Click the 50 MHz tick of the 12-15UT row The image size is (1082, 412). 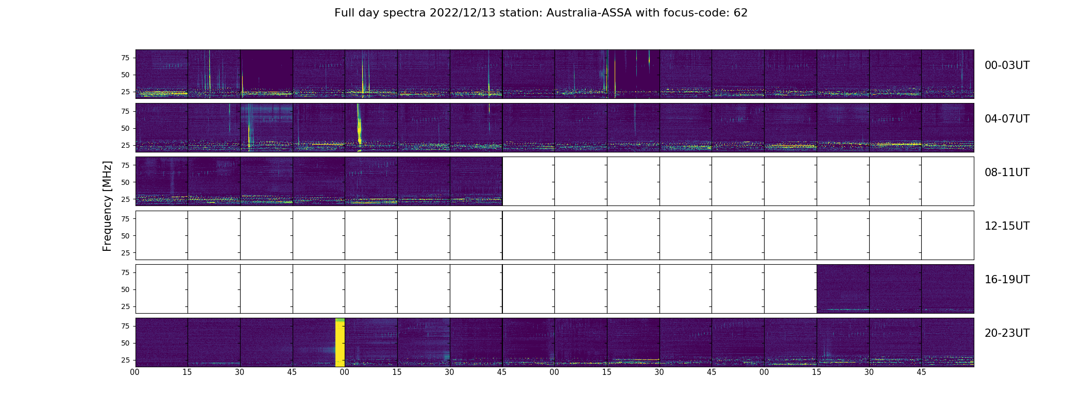tap(125, 236)
